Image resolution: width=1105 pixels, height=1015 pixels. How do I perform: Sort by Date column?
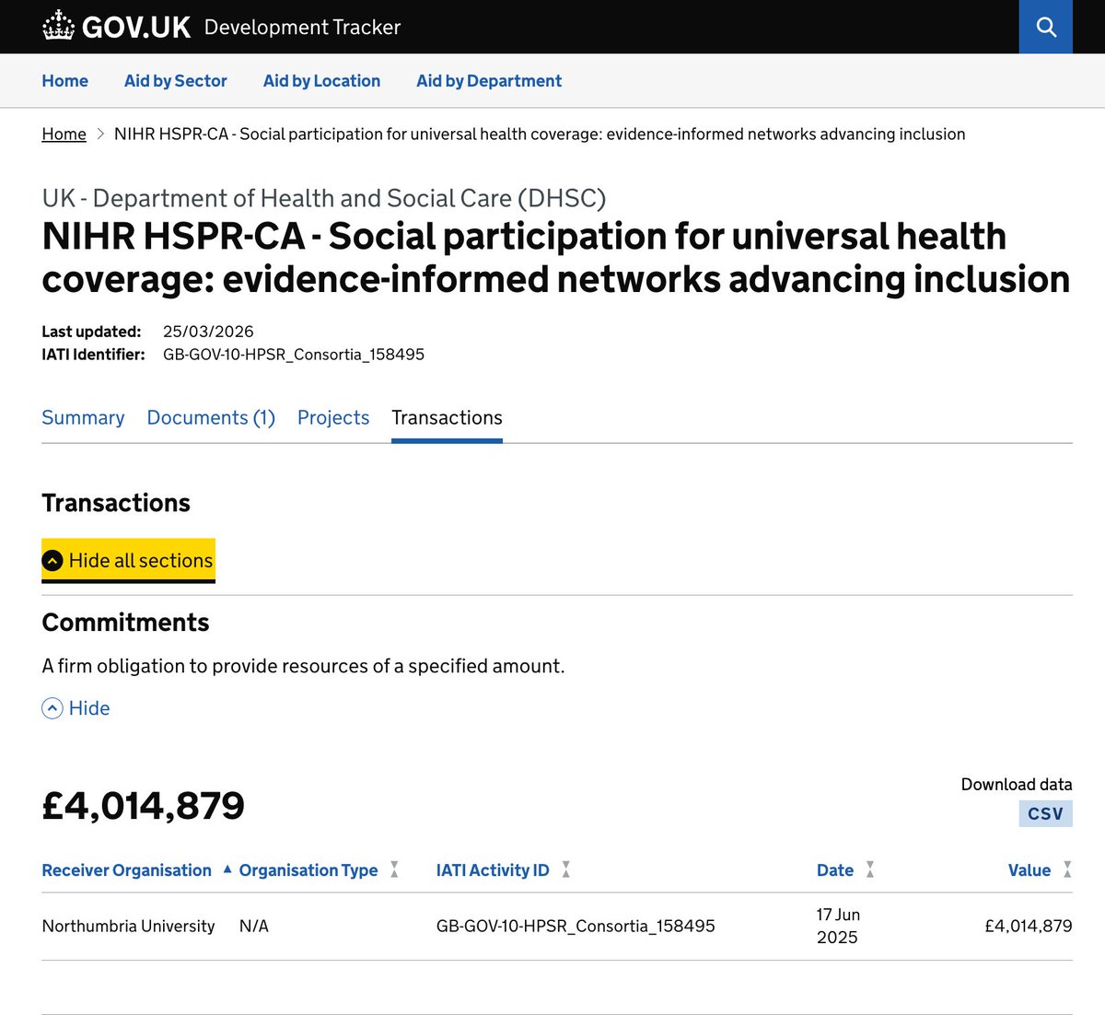pyautogui.click(x=844, y=870)
